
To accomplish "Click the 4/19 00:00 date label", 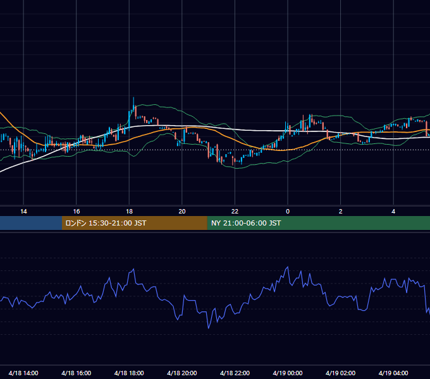I will click(x=288, y=373).
